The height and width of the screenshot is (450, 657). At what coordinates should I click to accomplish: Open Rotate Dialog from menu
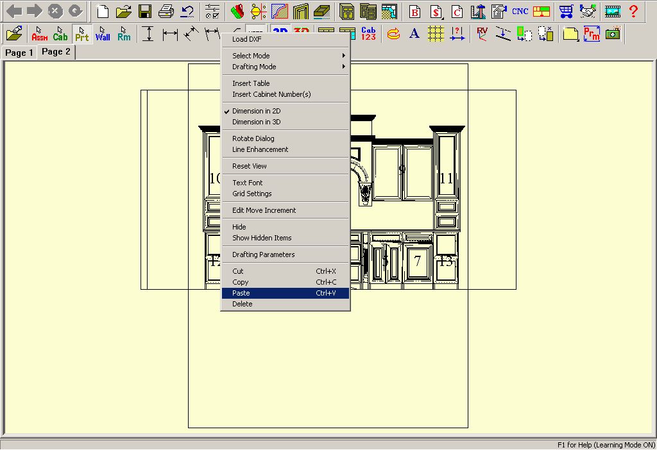286,138
